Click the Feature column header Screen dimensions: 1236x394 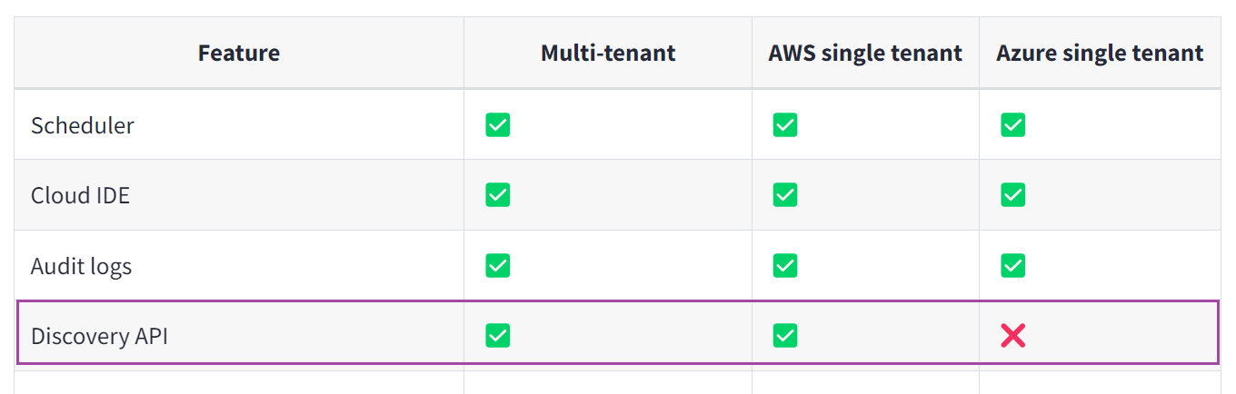point(239,53)
